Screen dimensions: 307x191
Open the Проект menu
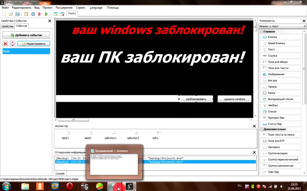(47, 8)
